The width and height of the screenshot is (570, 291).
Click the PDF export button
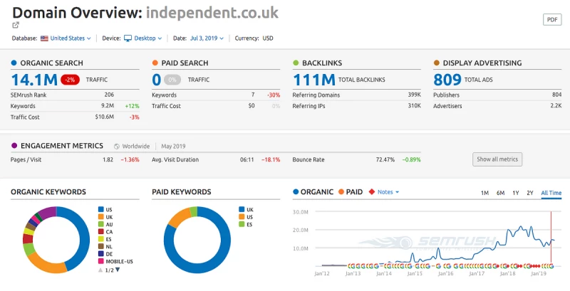[552, 20]
